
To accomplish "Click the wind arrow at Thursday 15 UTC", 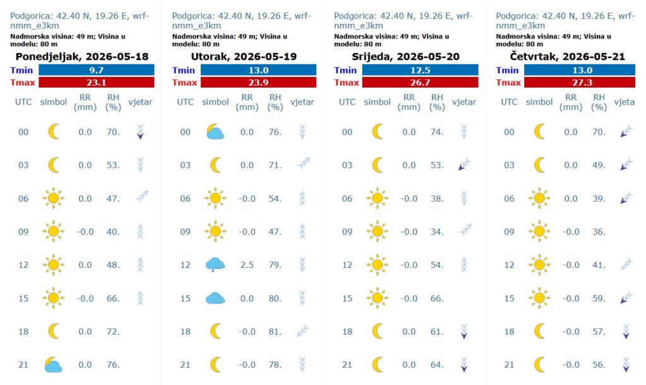I will coord(626,297).
